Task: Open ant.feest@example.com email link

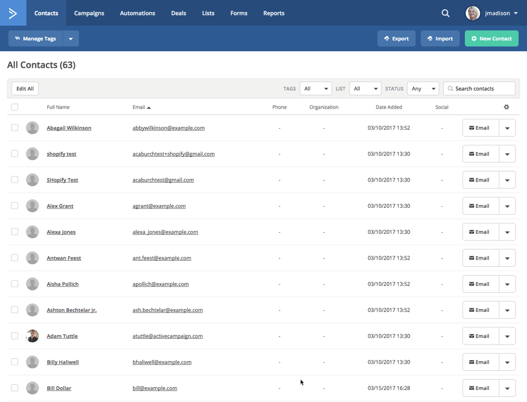Action: coord(162,258)
